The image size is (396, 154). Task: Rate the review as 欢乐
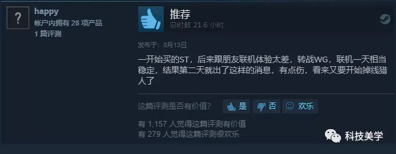pos(300,106)
